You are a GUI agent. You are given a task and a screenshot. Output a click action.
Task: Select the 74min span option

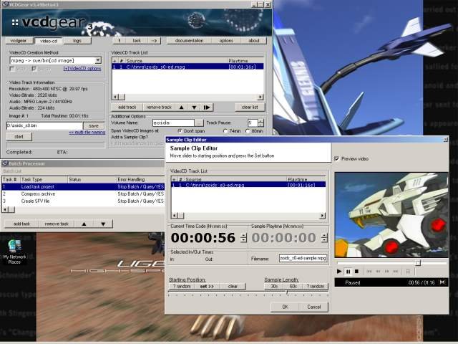225,131
